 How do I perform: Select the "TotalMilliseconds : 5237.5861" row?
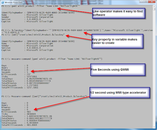[20, 88]
